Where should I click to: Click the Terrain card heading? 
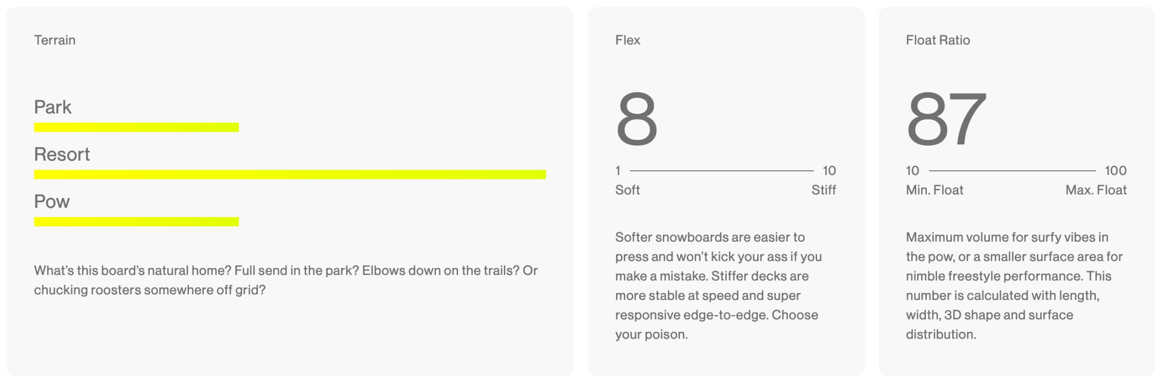point(55,40)
